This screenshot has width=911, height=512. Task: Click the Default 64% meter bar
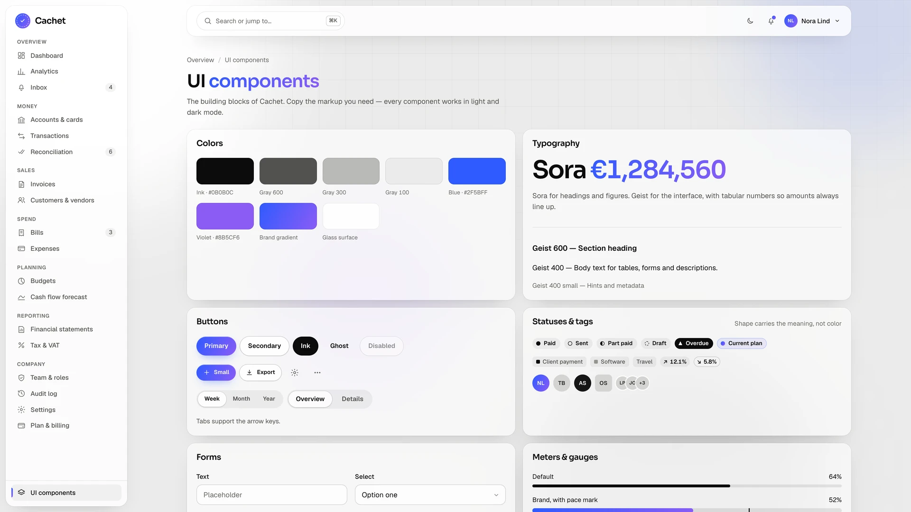point(687,486)
